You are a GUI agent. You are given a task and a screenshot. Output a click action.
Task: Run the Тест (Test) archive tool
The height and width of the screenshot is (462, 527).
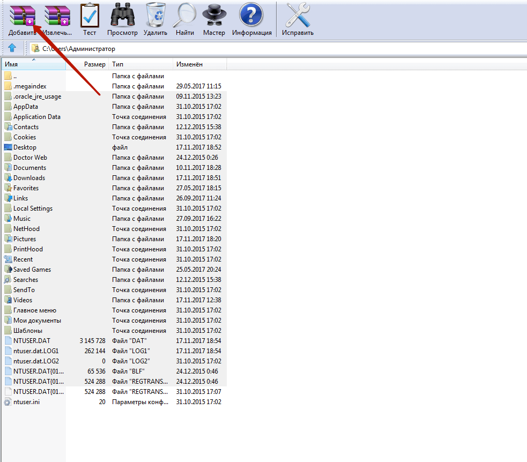(90, 16)
